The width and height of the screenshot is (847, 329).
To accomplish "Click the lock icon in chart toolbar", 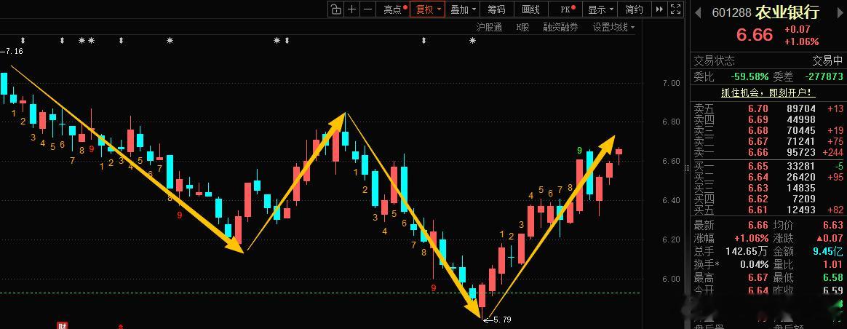I will click(336, 9).
